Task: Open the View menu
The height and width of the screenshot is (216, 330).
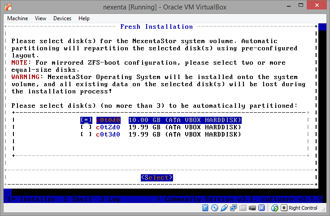Action: point(40,18)
